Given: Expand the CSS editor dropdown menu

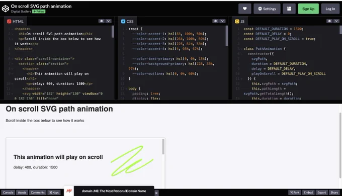Looking at the screenshot, I should point(222,21).
